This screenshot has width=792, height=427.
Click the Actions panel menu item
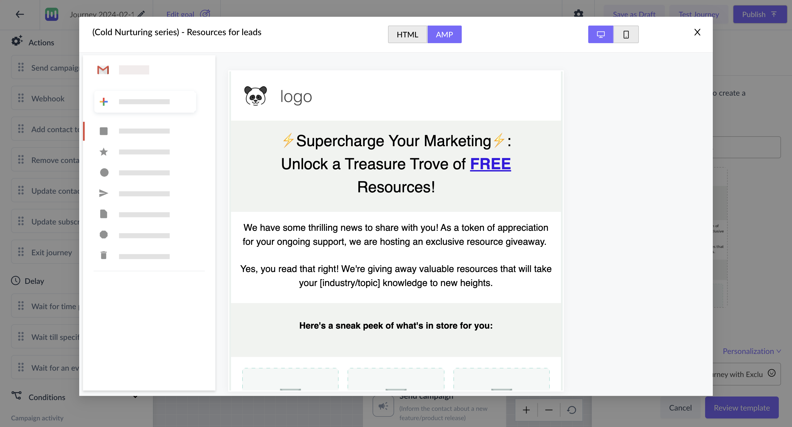(42, 42)
